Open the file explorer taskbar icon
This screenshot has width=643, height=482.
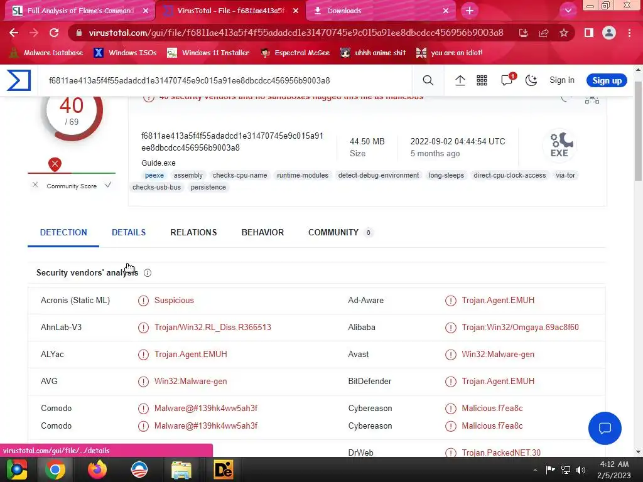181,469
